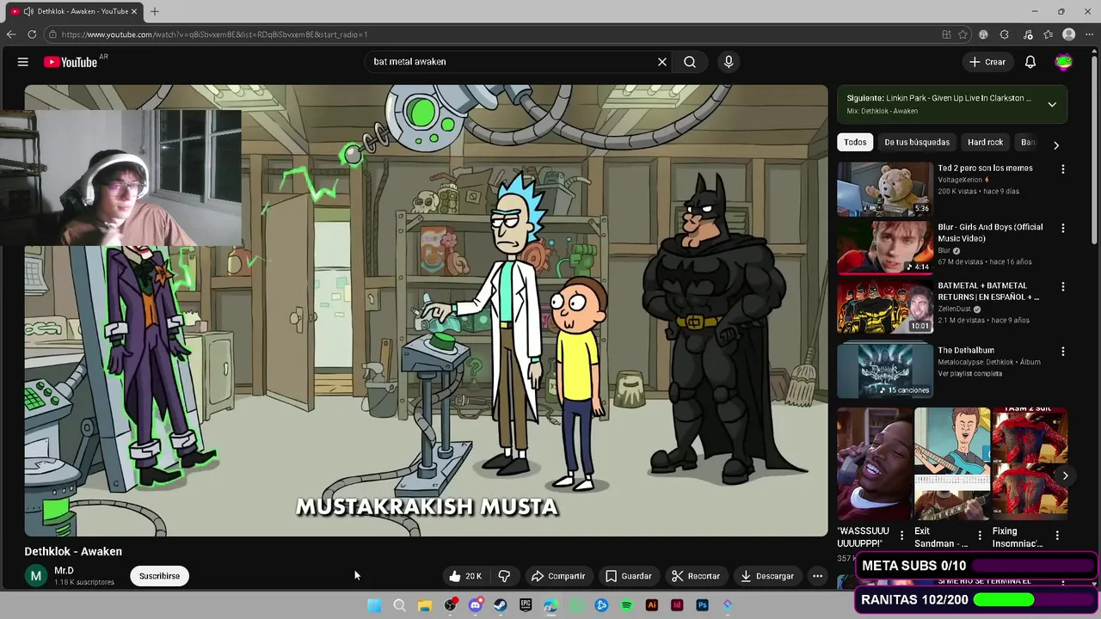Like the video with 20 K likes

pos(465,576)
